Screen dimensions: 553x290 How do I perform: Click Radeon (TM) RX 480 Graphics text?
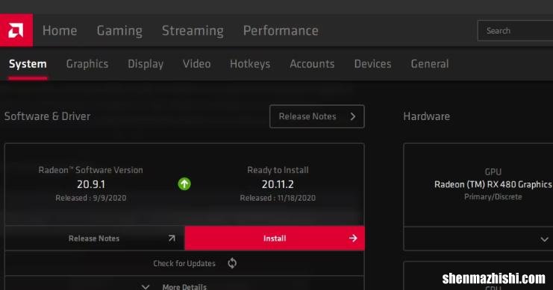pos(493,184)
